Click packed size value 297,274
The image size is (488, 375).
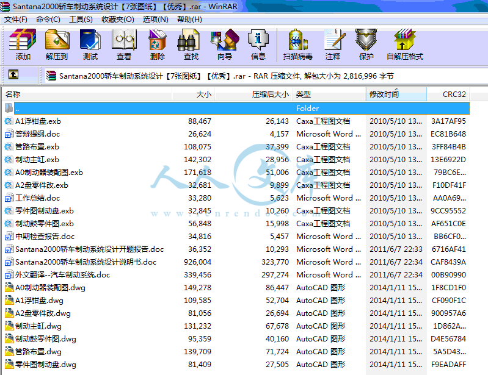click(x=275, y=275)
